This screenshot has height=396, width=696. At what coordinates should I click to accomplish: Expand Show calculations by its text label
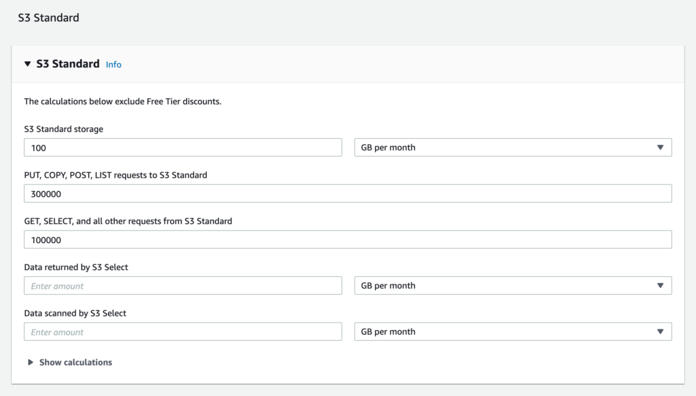click(x=75, y=363)
